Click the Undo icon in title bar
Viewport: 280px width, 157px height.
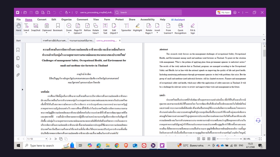click(x=55, y=13)
